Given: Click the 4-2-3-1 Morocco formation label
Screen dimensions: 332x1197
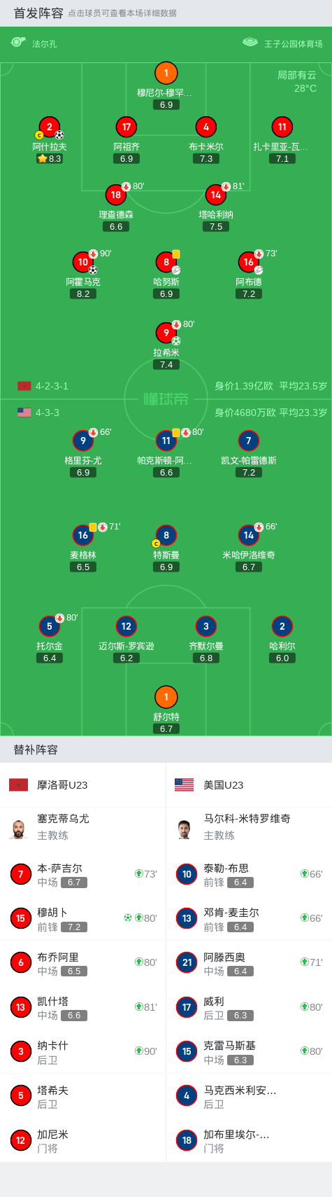Looking at the screenshot, I should tap(52, 386).
